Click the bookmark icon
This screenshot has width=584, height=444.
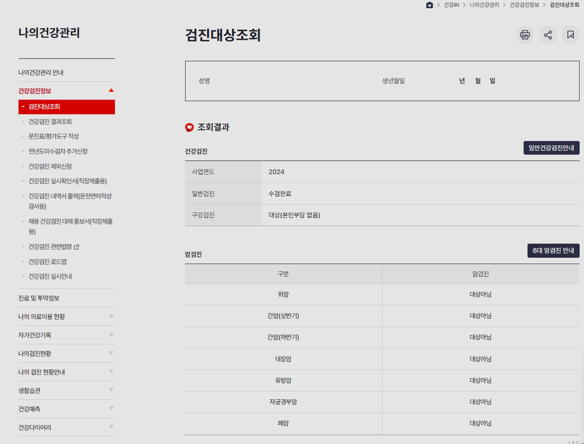[x=570, y=35]
